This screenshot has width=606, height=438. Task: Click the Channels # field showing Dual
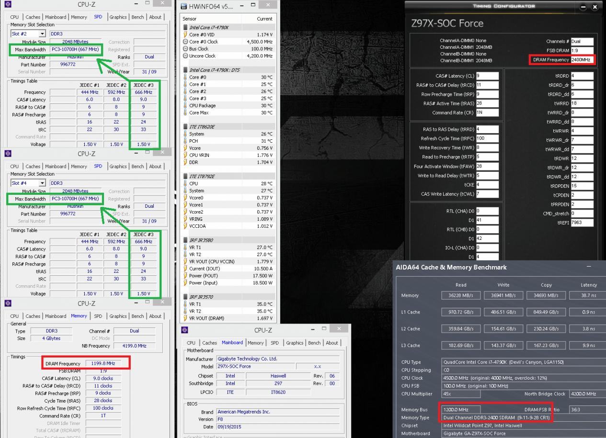click(582, 42)
